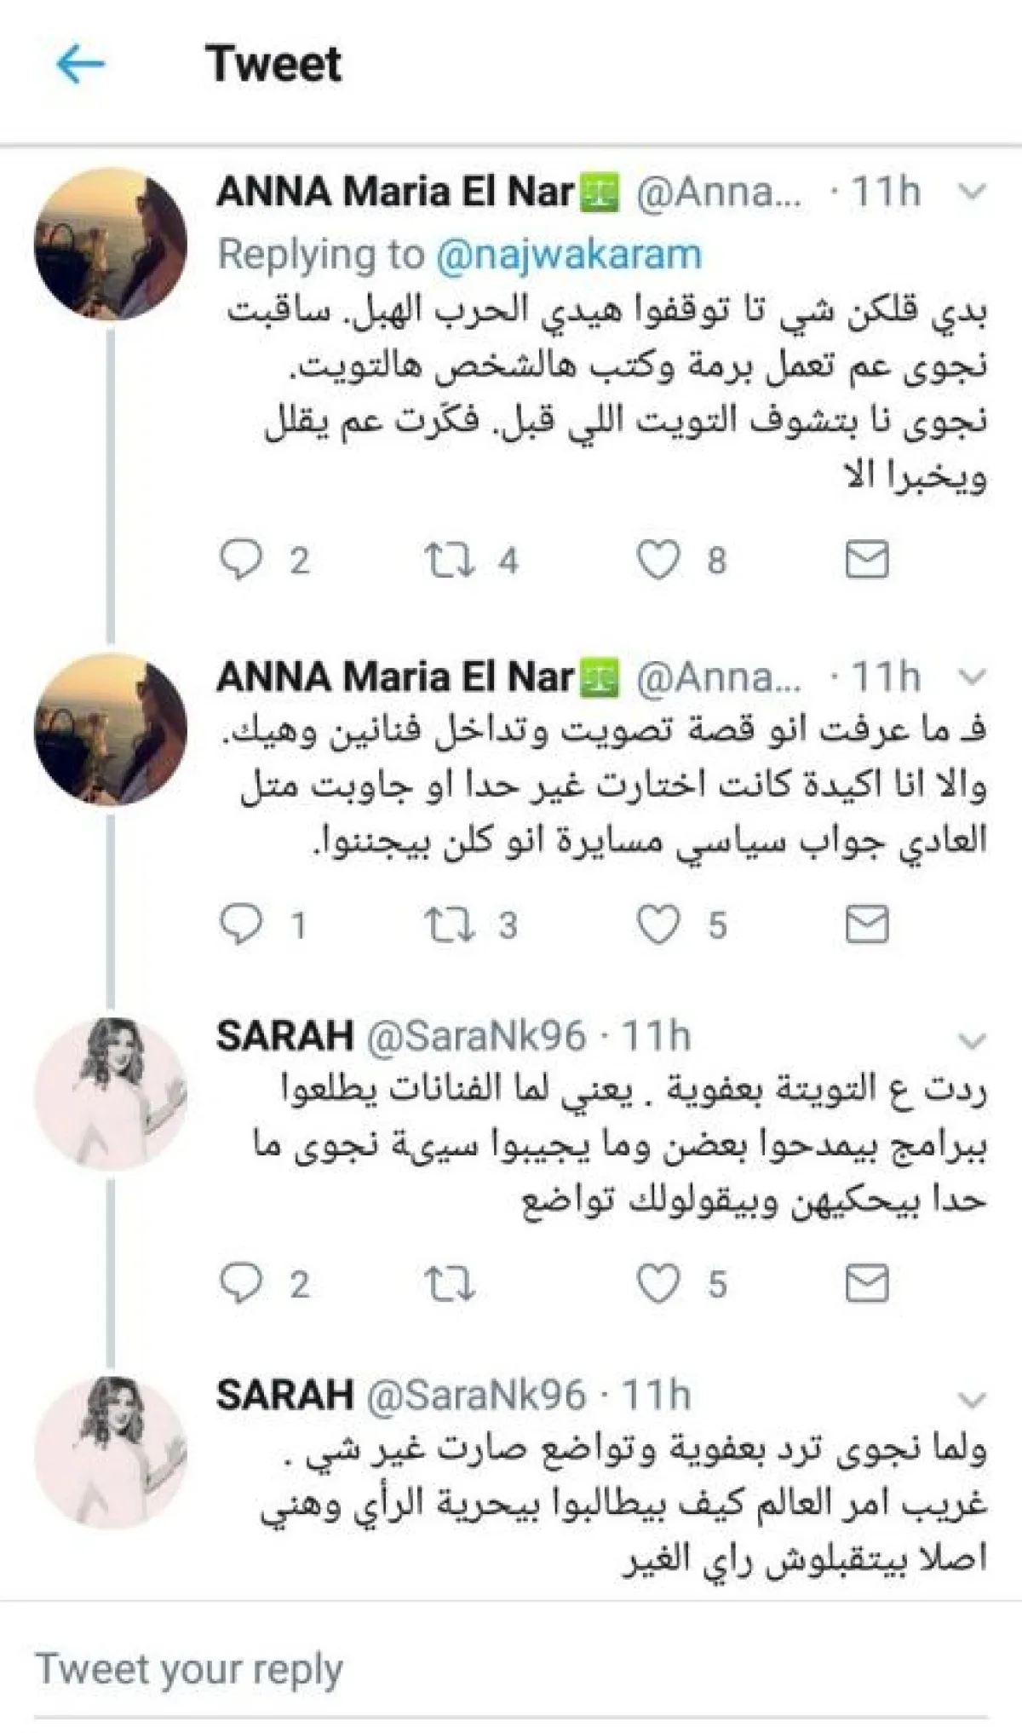This screenshot has width=1022, height=1733.
Task: Reply to first ANNA Maria tweet
Action: 241,561
